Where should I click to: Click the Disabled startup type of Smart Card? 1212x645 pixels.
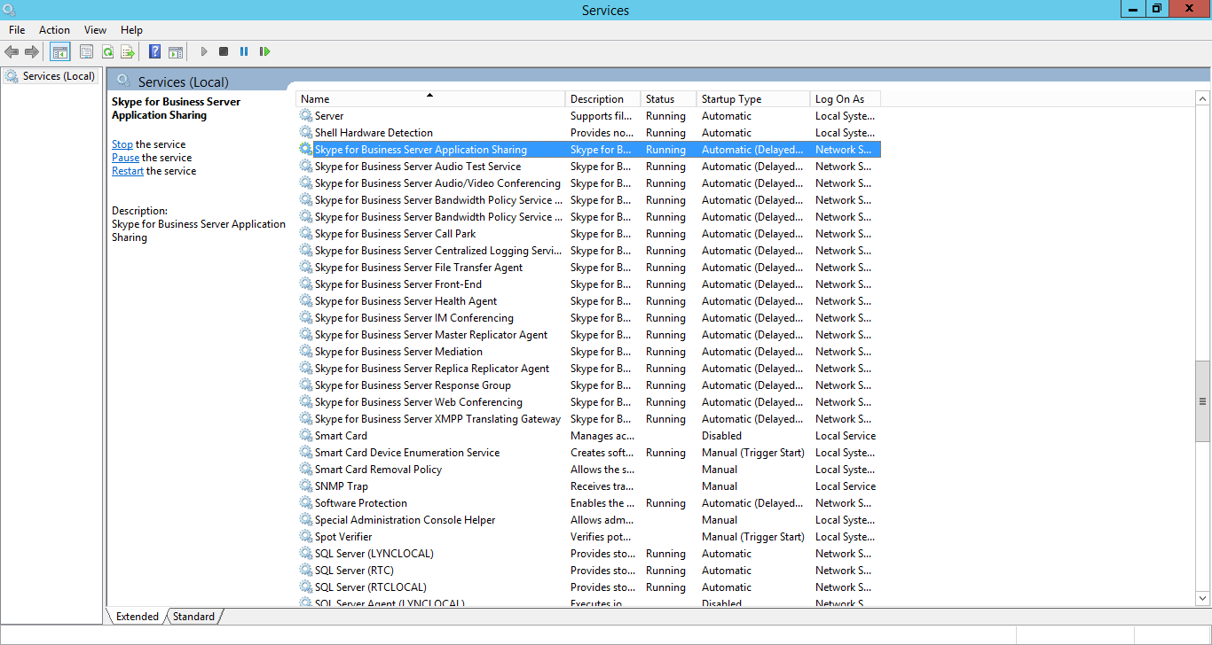pos(721,436)
